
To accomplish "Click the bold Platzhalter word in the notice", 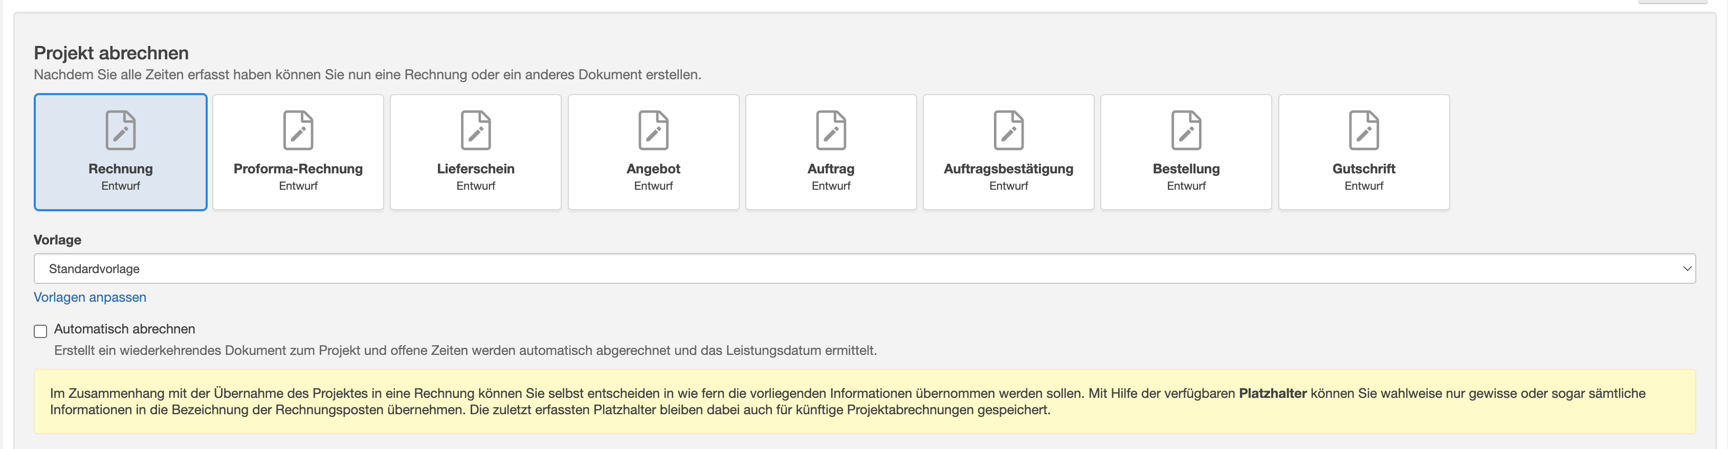I will [1272, 393].
